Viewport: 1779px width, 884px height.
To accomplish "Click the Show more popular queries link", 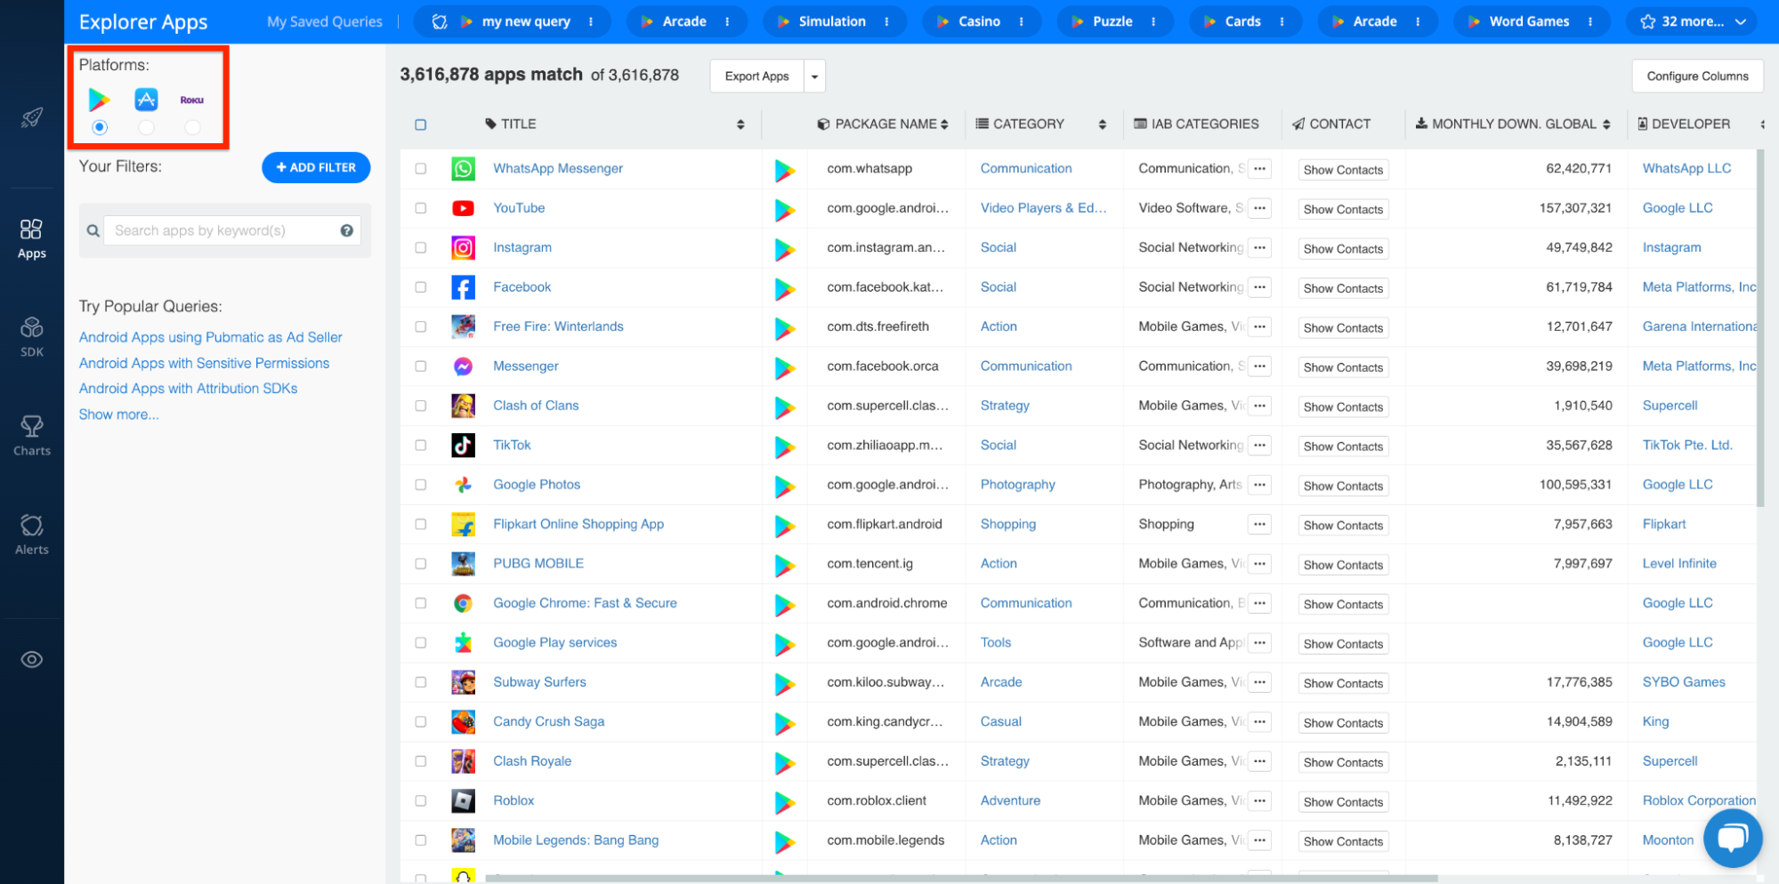I will click(119, 414).
